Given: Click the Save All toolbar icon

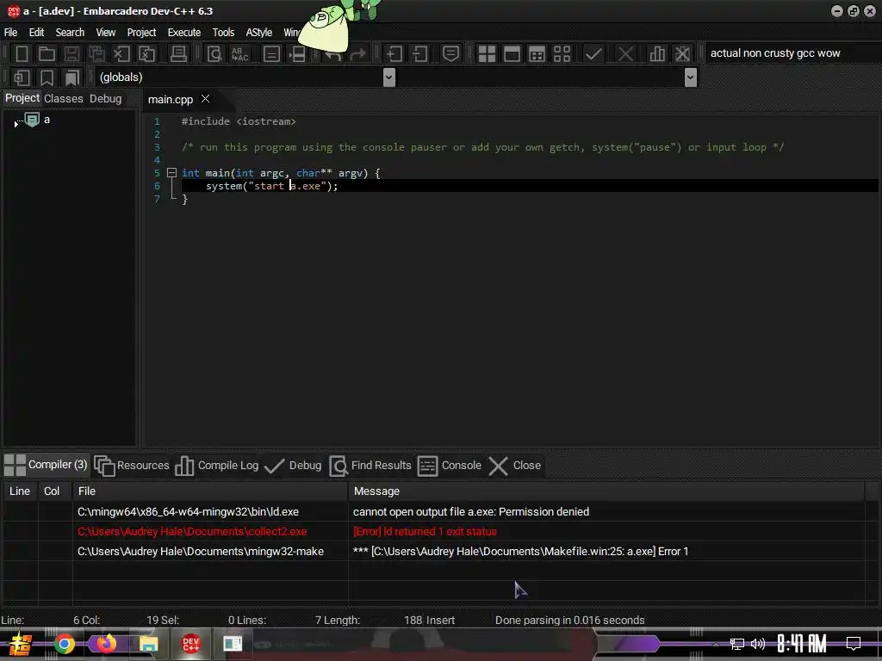Looking at the screenshot, I should pyautogui.click(x=96, y=54).
